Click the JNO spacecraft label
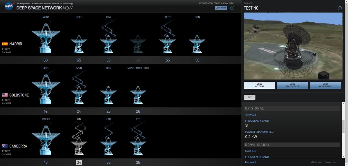The image size is (348, 166). (x=46, y=68)
